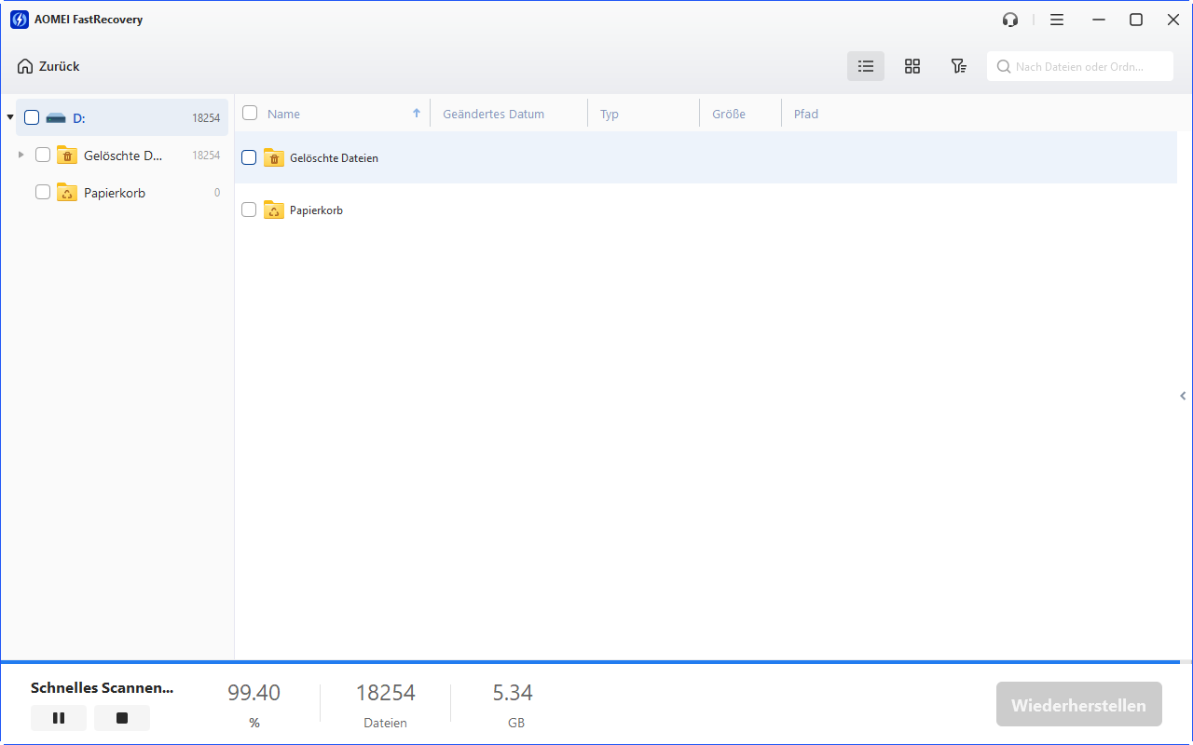Go back with the Zurück button

point(48,66)
